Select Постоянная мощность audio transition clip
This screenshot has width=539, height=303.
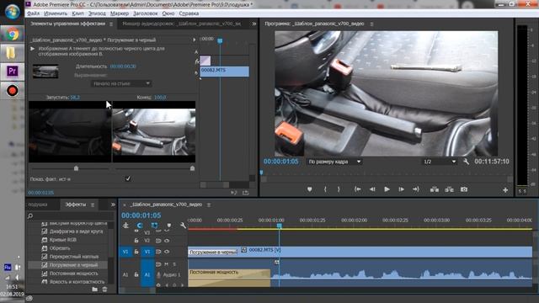point(229,278)
